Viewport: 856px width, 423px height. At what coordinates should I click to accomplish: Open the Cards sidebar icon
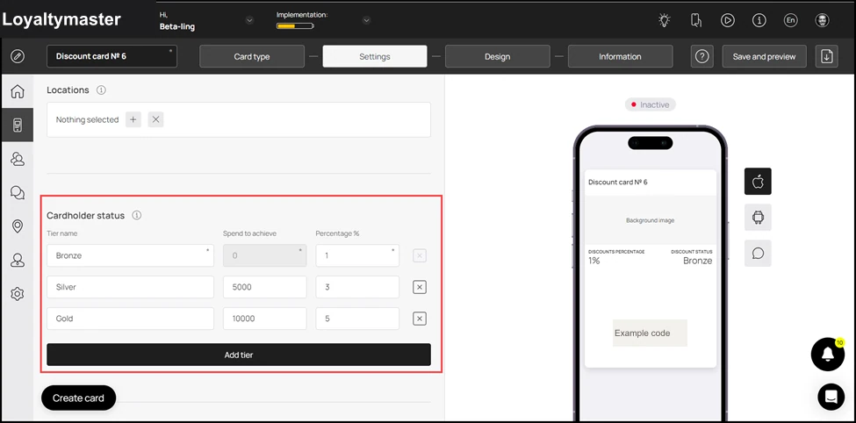click(x=18, y=125)
